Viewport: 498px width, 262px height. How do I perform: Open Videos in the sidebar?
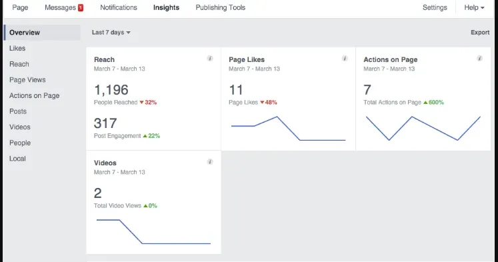20,127
